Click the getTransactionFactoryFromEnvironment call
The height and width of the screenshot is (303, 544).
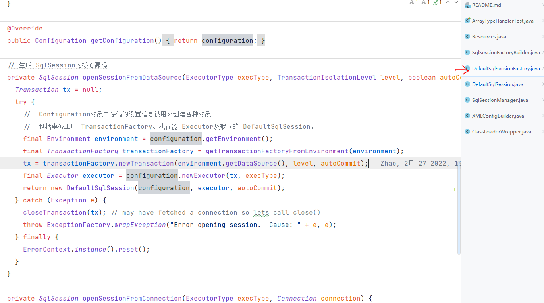click(x=277, y=151)
